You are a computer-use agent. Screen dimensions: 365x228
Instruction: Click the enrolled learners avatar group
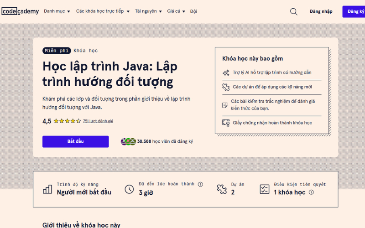128,141
